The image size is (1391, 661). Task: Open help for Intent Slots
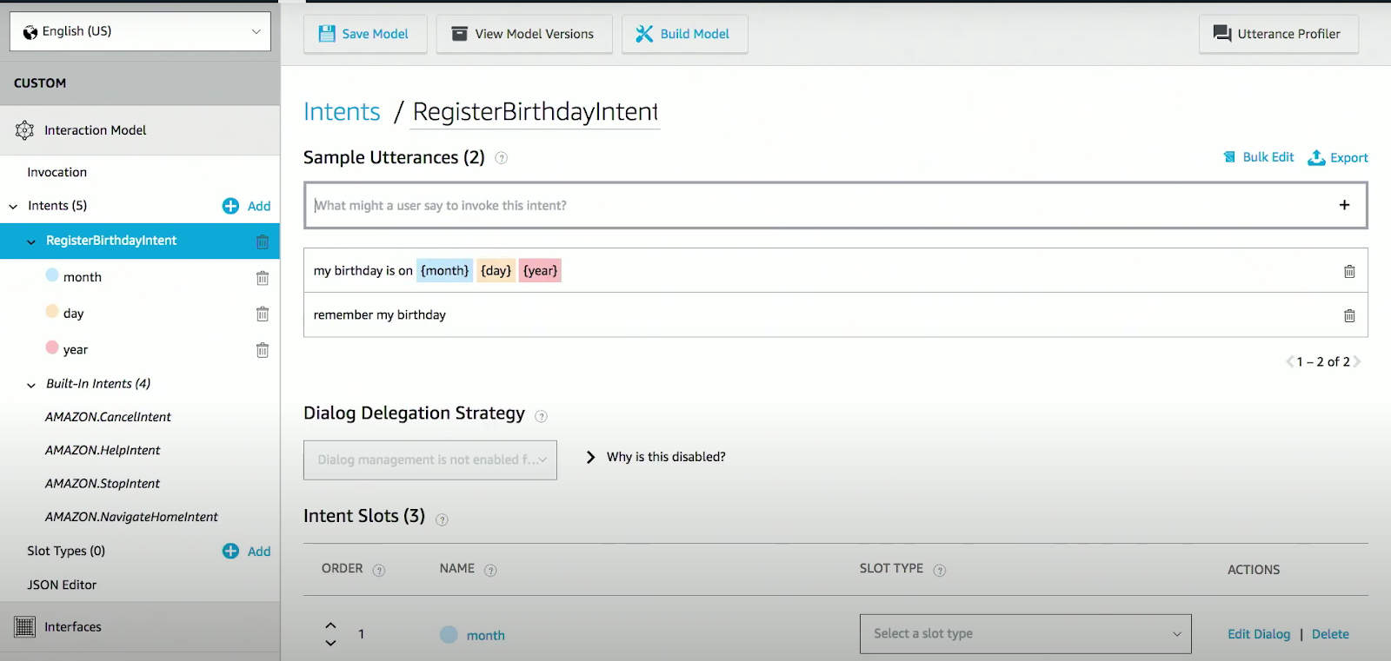[x=442, y=519]
